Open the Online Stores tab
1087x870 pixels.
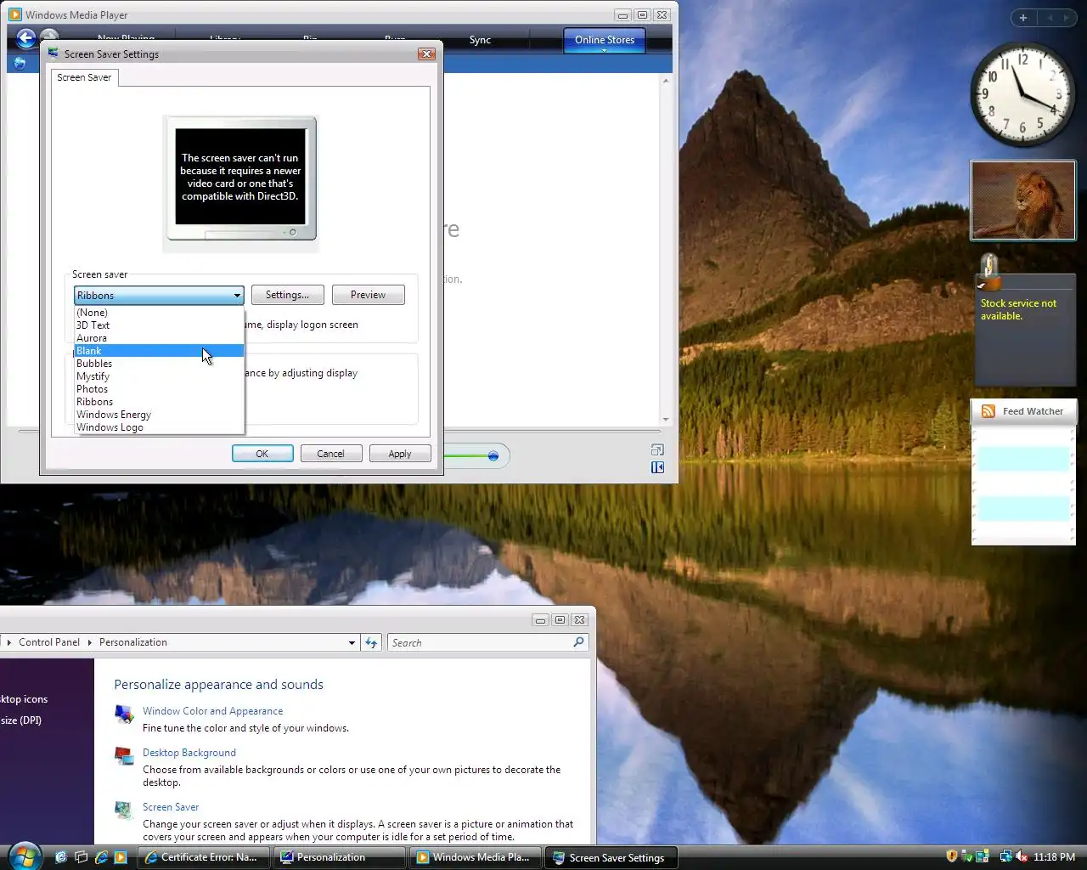click(x=605, y=39)
